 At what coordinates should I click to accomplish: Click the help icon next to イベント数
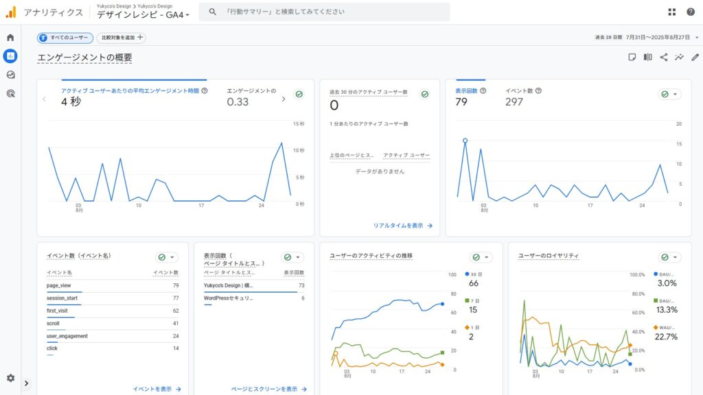pyautogui.click(x=538, y=91)
